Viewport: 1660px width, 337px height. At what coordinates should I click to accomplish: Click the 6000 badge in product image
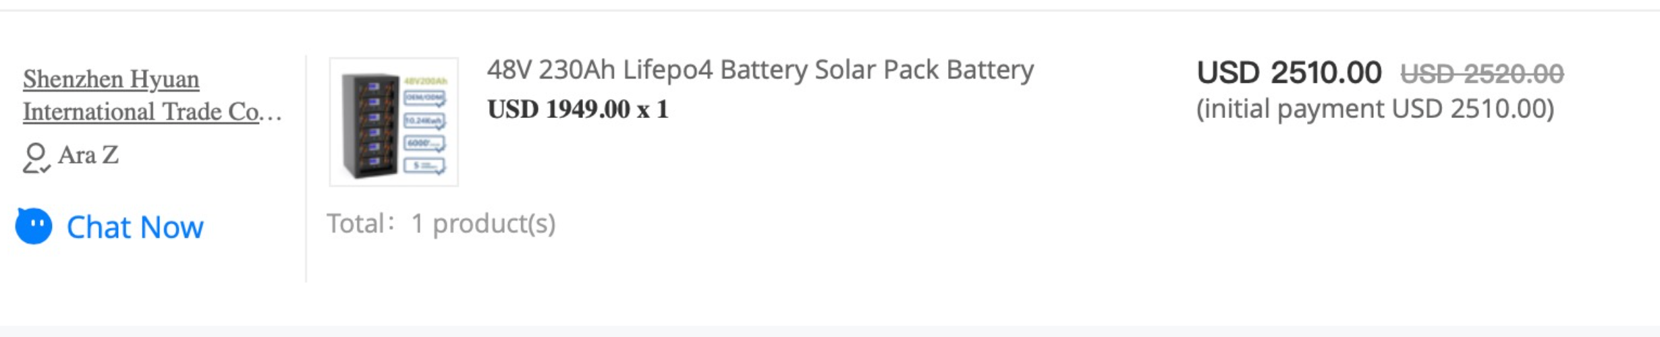[x=424, y=144]
